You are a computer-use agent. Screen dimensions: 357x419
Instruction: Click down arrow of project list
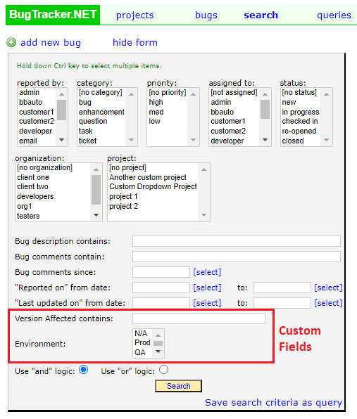pyautogui.click(x=203, y=215)
